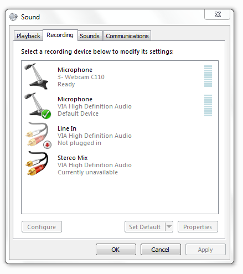Click the VIA microphone level meter
This screenshot has width=243, height=274.
(208, 105)
